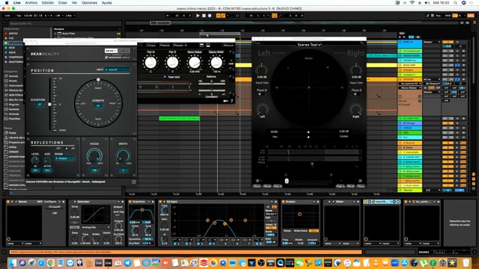Viewport: 479px width, 269px height.
Task: Expand the Auto Filter item in browser list
Action: click(x=55, y=34)
